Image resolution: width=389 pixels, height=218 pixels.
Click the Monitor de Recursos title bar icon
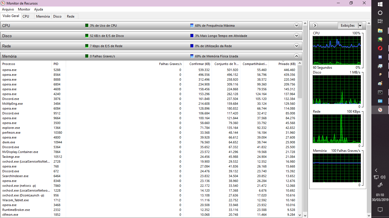point(3,3)
